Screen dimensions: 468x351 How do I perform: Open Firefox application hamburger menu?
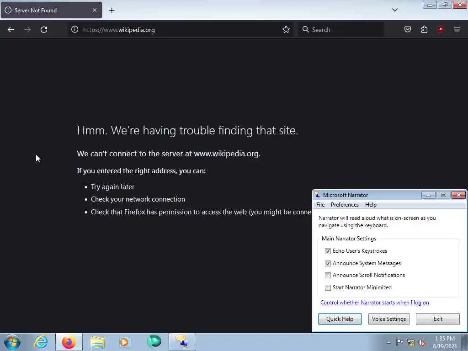coord(457,29)
